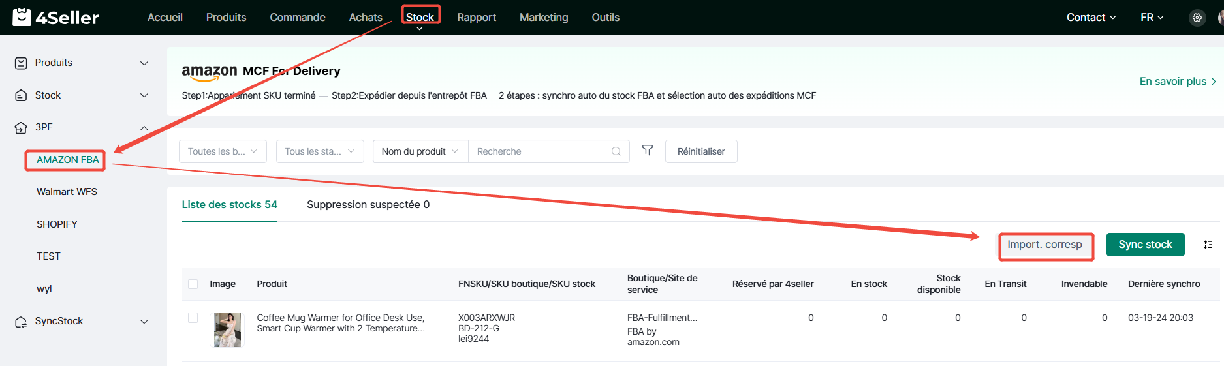
Task: Click the SyncStock sidebar icon
Action: (21, 322)
